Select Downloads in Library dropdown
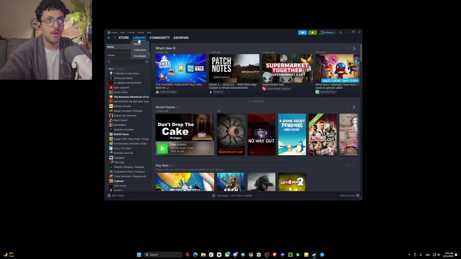 click(x=140, y=56)
